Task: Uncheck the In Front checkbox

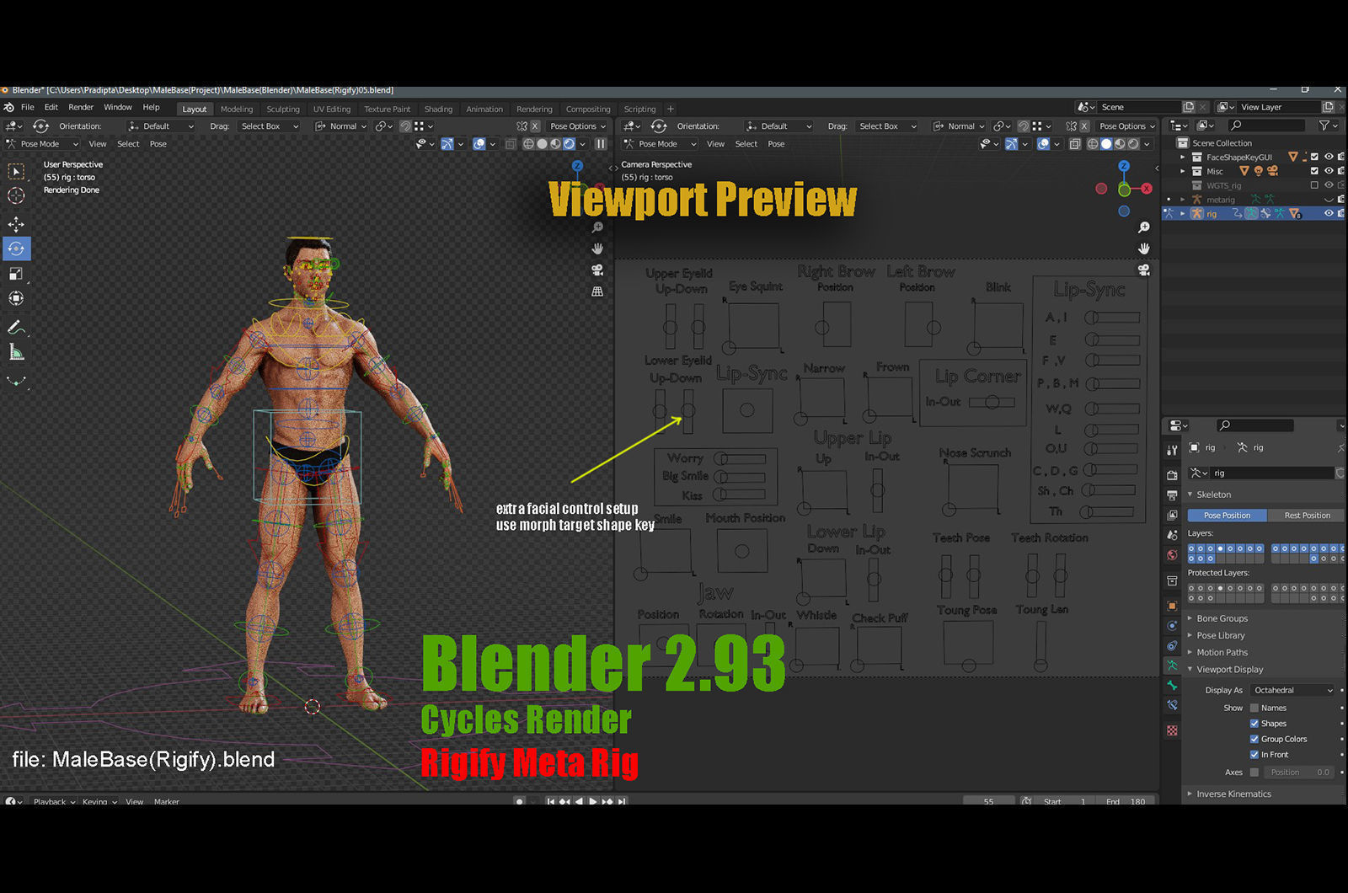Action: click(1254, 755)
